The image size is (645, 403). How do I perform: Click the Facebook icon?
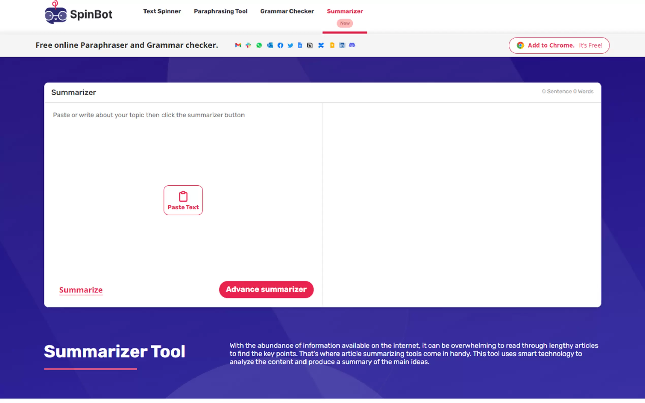point(280,45)
